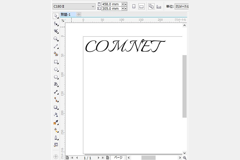The height and width of the screenshot is (160, 240).
Task: Select the Freehand line tool
Action: click(x=56, y=46)
